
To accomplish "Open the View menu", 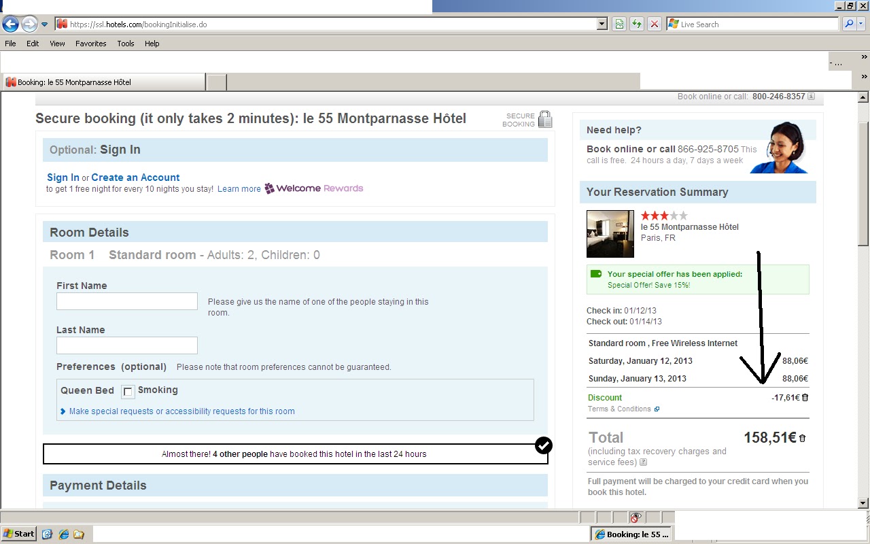I will click(x=57, y=44).
